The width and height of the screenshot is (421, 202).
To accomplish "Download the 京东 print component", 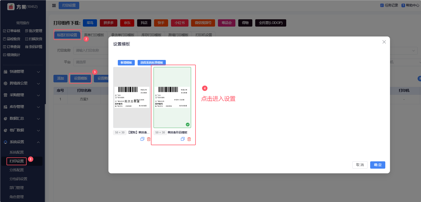I will 127,23.
